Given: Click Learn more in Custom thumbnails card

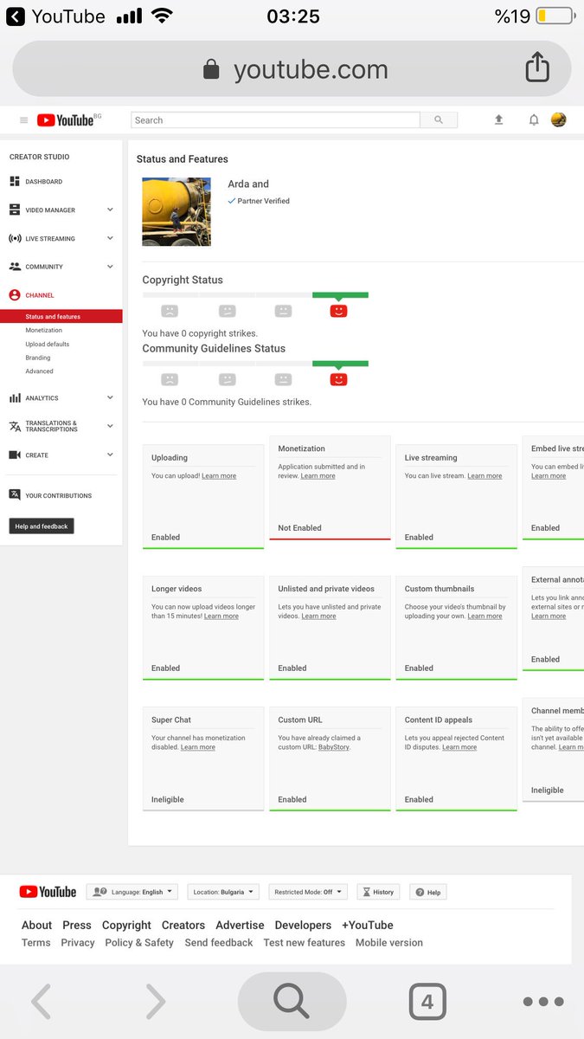Looking at the screenshot, I should click(x=485, y=616).
